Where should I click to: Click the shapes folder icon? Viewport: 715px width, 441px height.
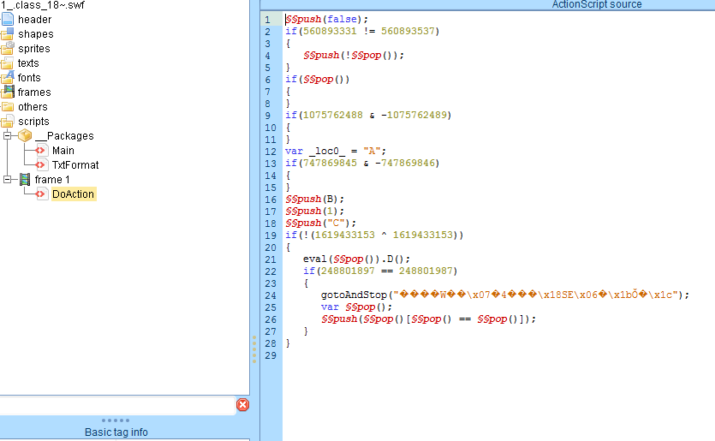tap(8, 33)
